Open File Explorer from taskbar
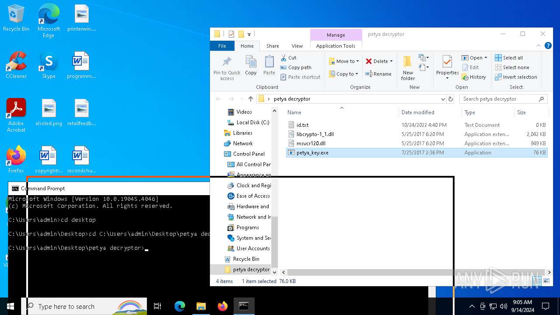 click(x=201, y=306)
